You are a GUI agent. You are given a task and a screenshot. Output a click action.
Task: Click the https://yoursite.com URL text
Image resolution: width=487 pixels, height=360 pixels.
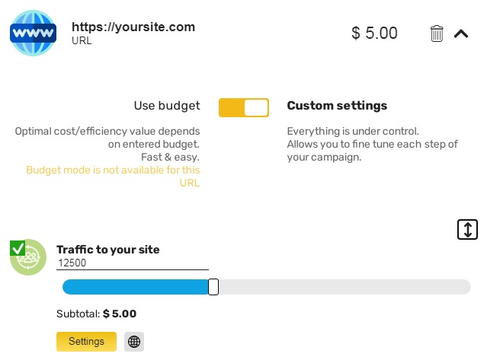tap(133, 27)
